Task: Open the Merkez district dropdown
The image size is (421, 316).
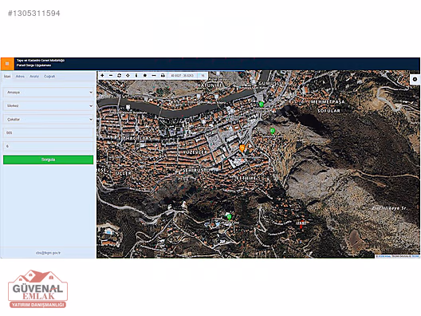Action: 49,105
